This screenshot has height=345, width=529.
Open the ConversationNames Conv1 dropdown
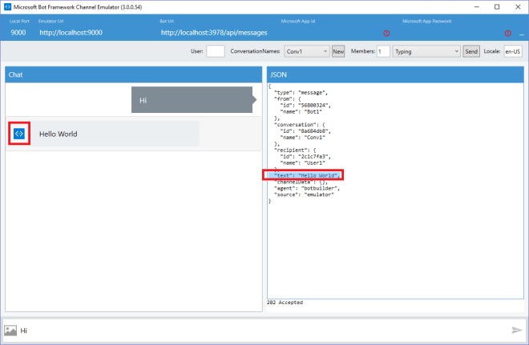pyautogui.click(x=325, y=51)
